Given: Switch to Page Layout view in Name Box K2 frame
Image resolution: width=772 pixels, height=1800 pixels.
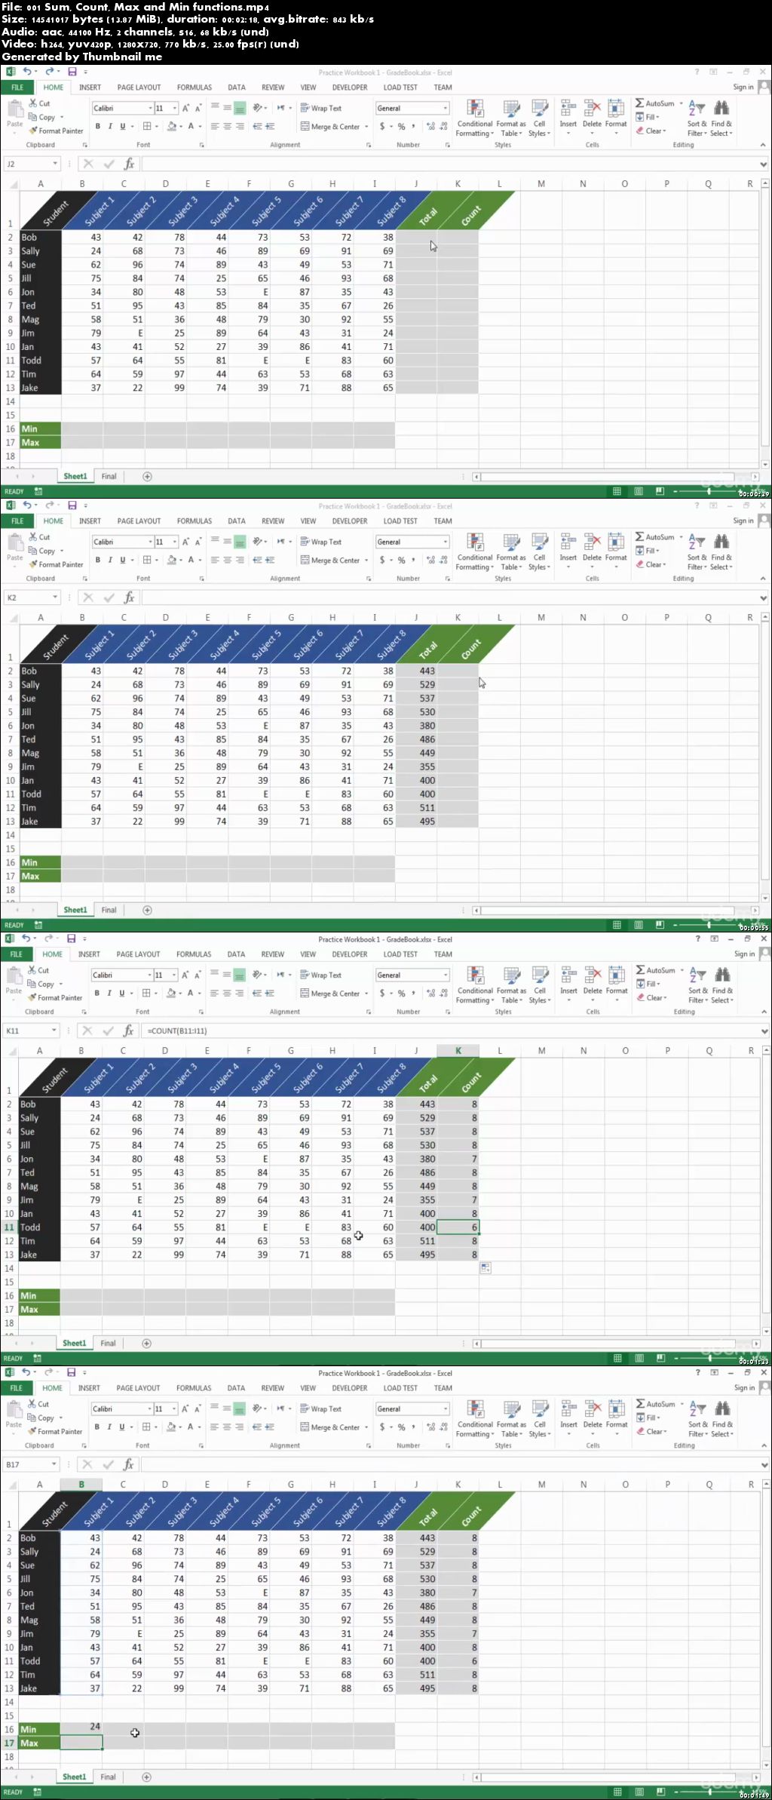Looking at the screenshot, I should 639,926.
